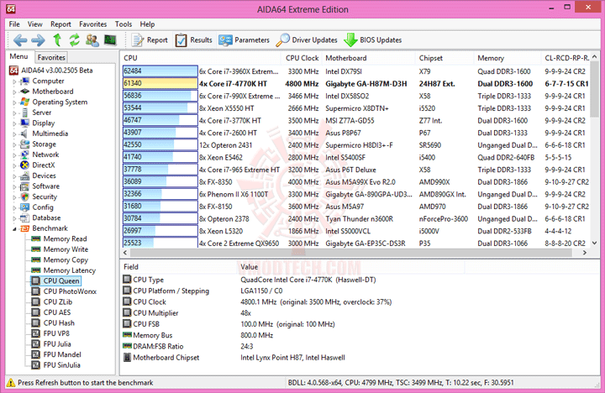Check for Driver Updates
This screenshot has width=605, height=393.
tap(307, 40)
